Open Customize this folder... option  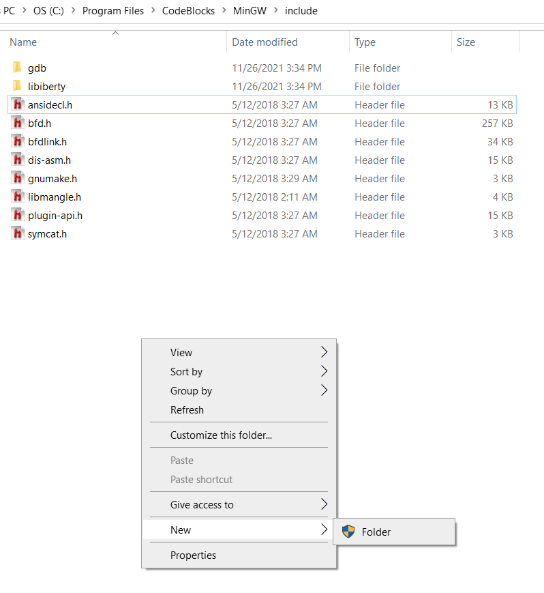[221, 435]
